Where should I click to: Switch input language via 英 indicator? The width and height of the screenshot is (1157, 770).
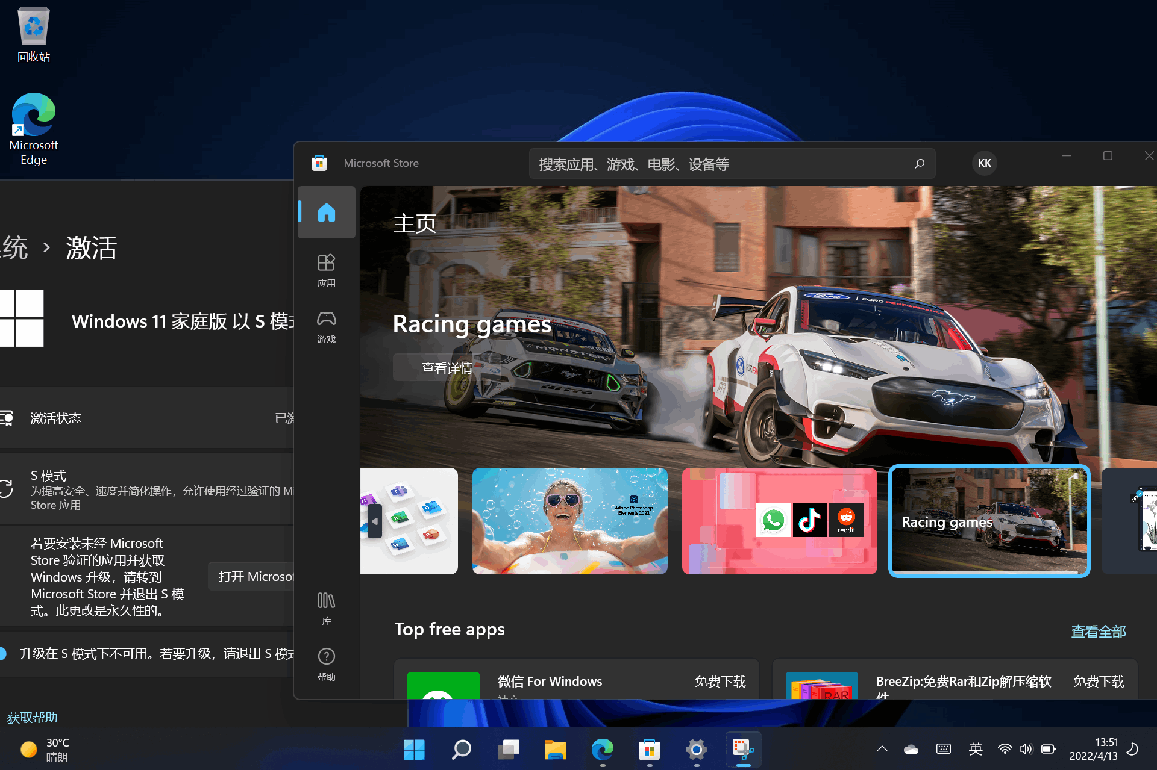tap(976, 749)
